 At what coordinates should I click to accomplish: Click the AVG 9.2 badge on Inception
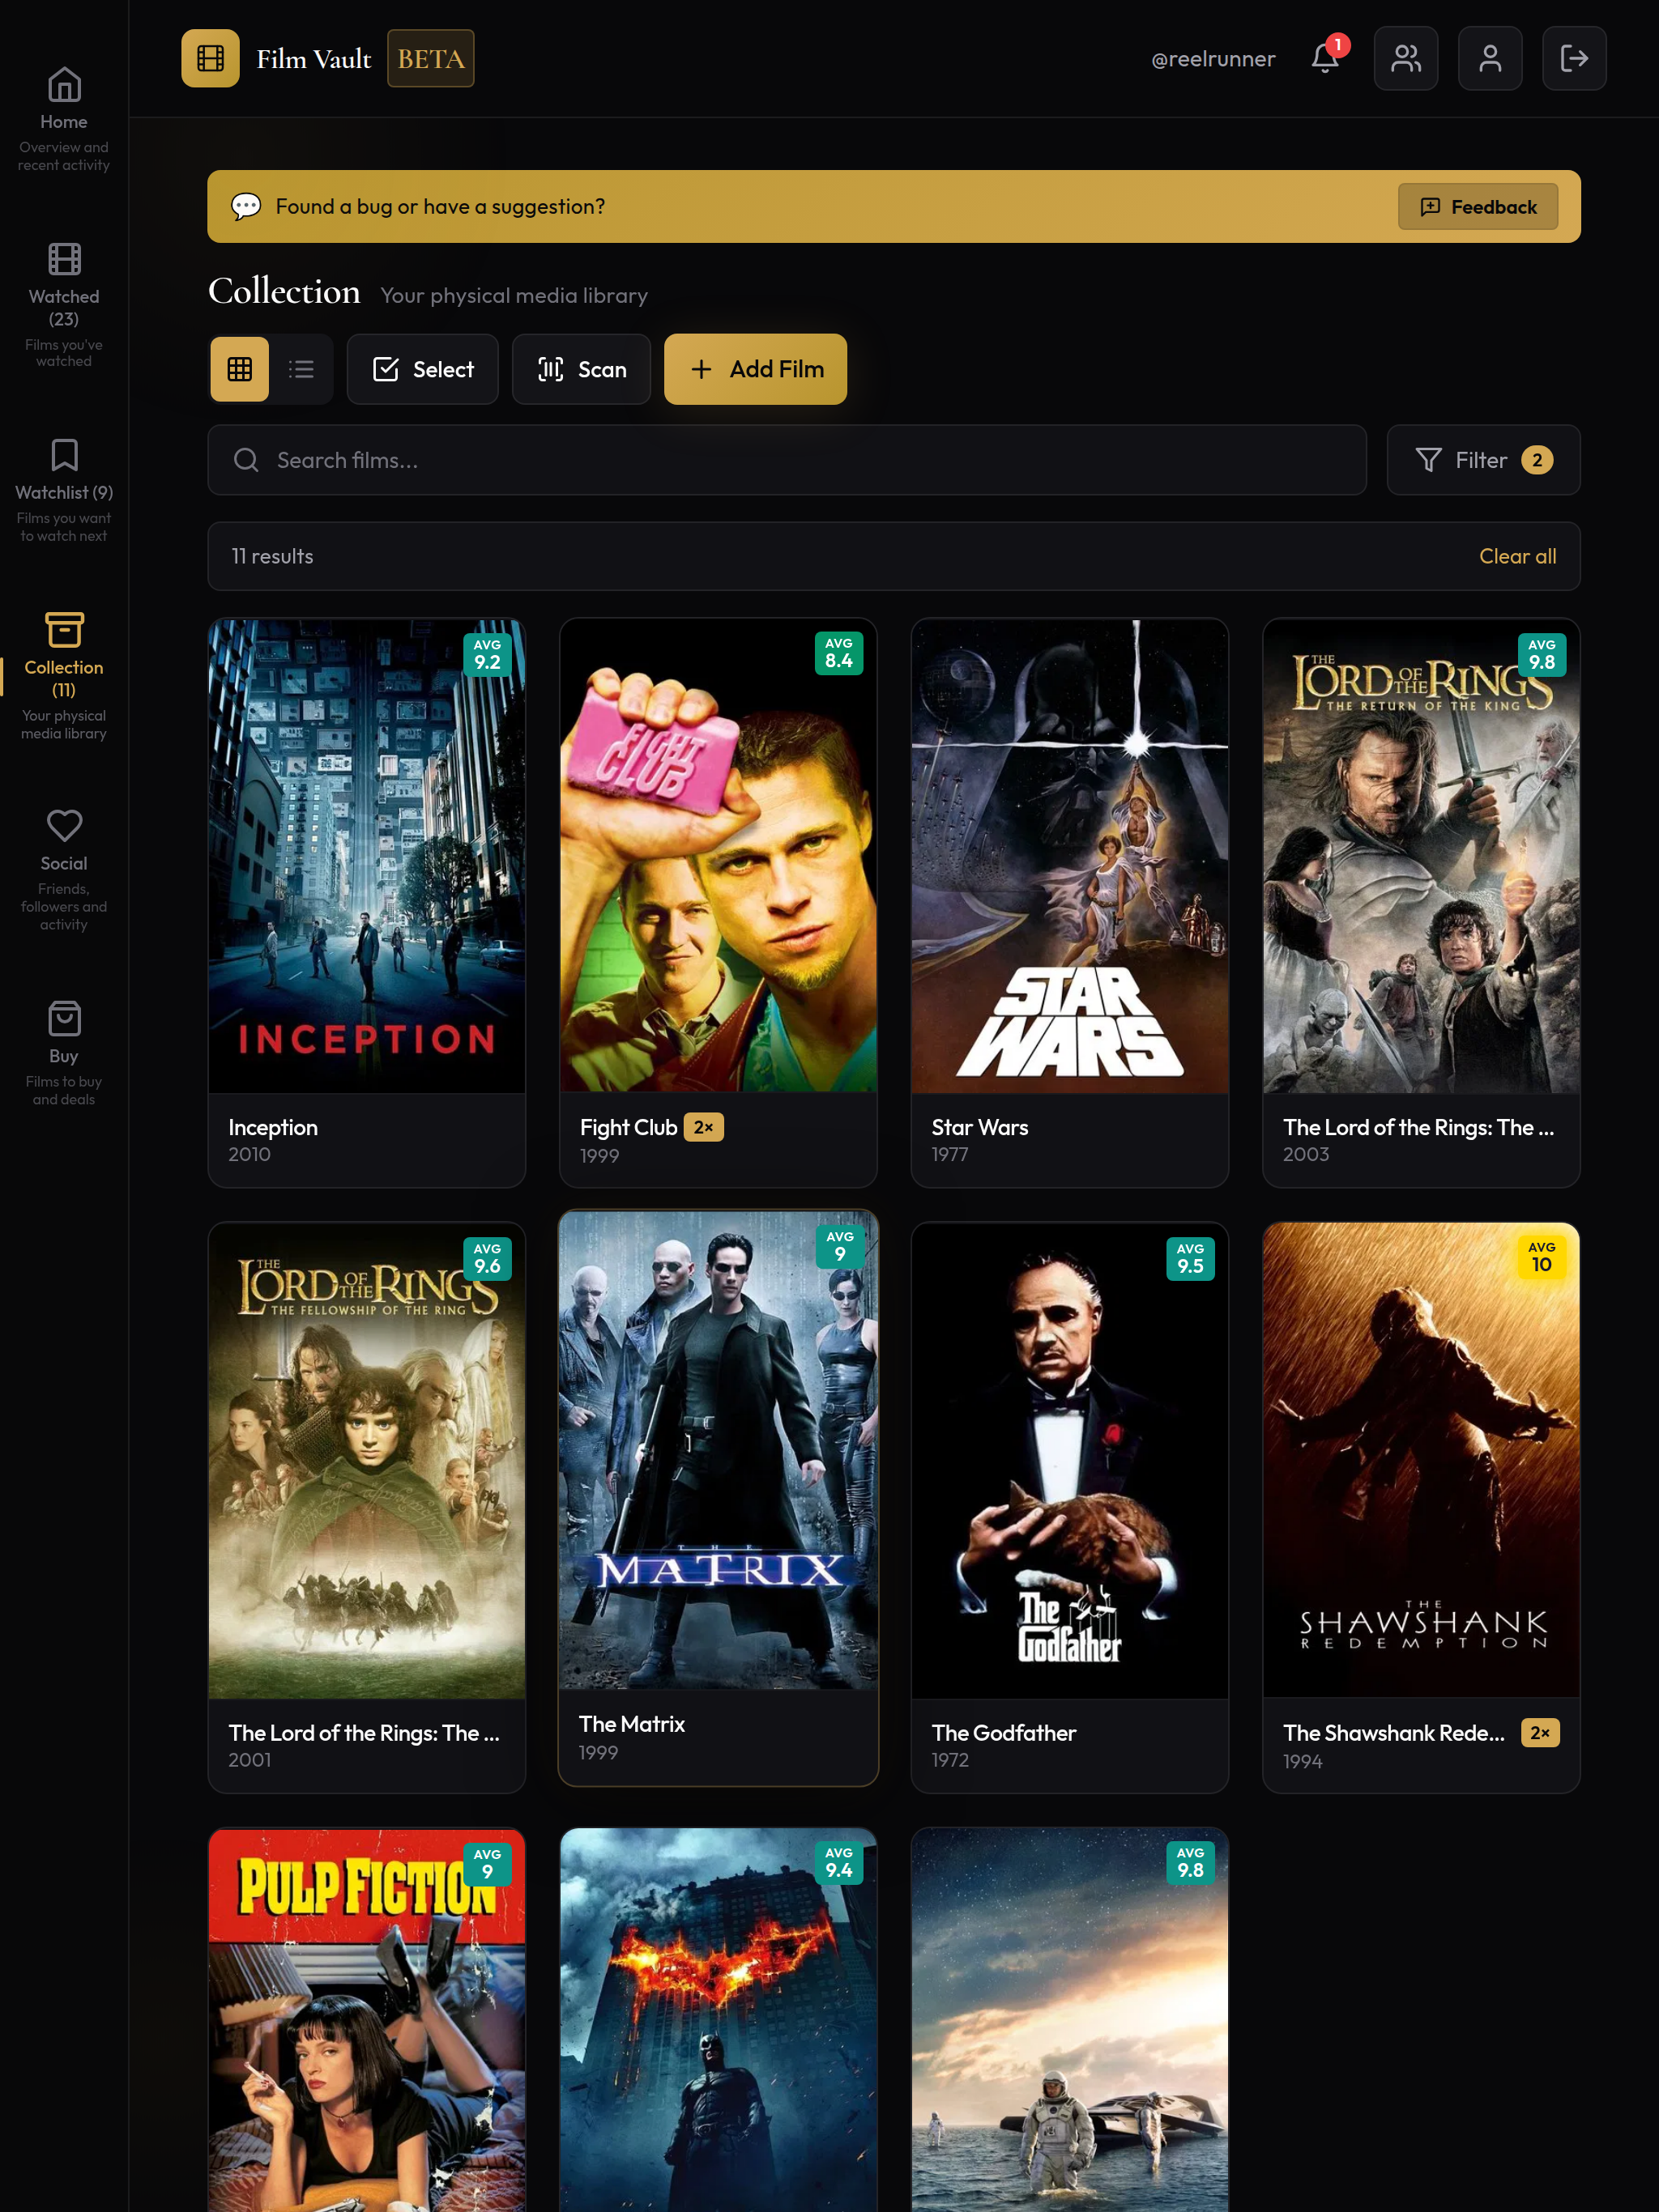(x=488, y=655)
